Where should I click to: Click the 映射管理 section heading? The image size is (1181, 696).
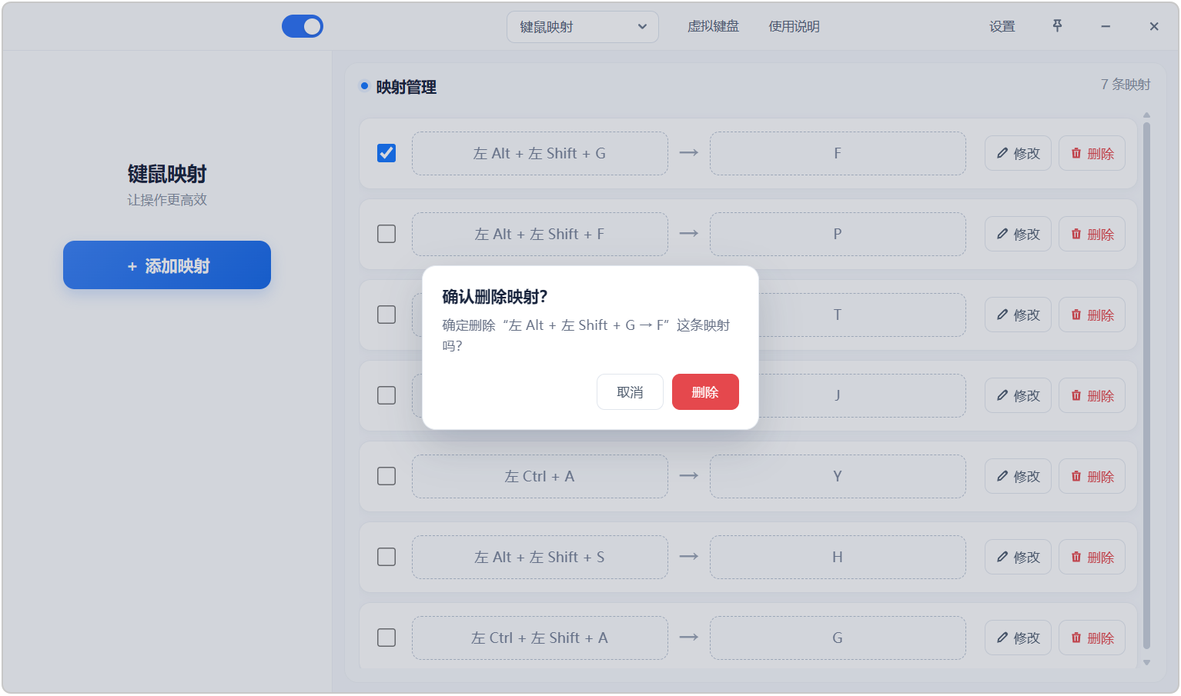[406, 87]
